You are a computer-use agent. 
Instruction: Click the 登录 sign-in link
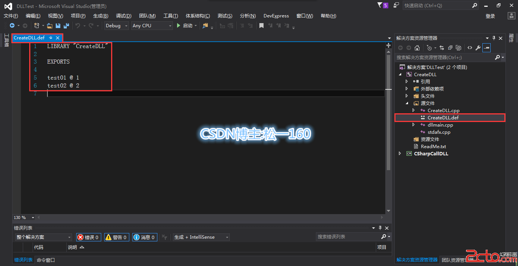point(490,16)
